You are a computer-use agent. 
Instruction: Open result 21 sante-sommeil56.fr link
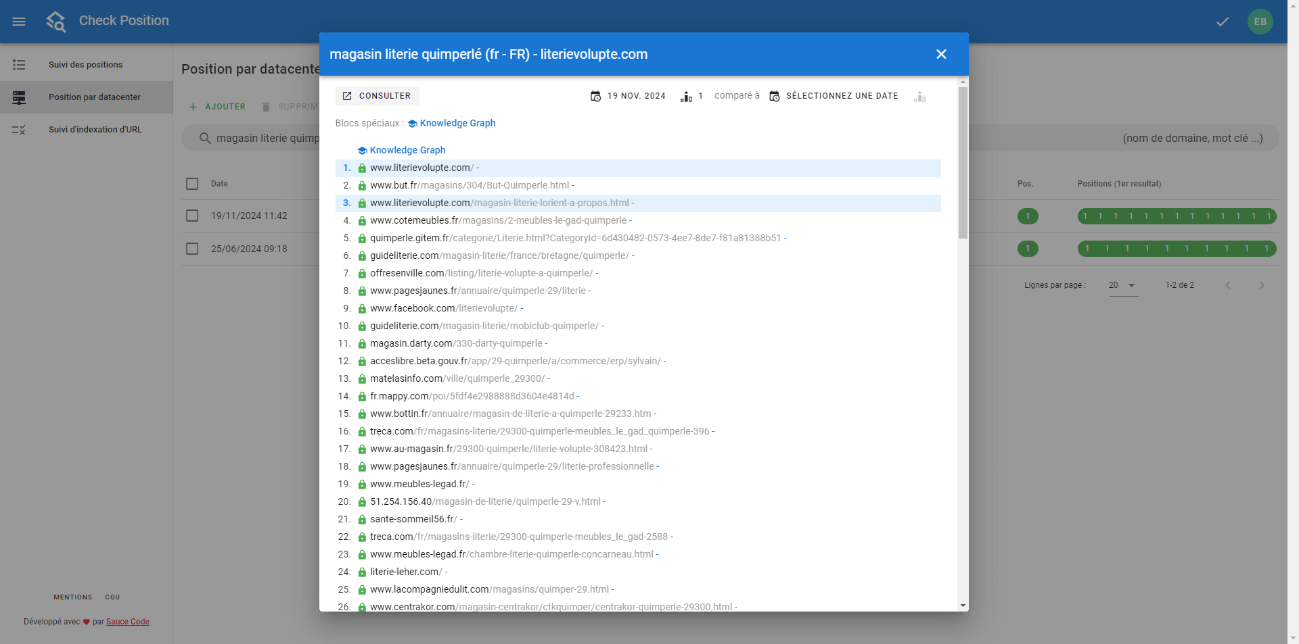tap(413, 519)
